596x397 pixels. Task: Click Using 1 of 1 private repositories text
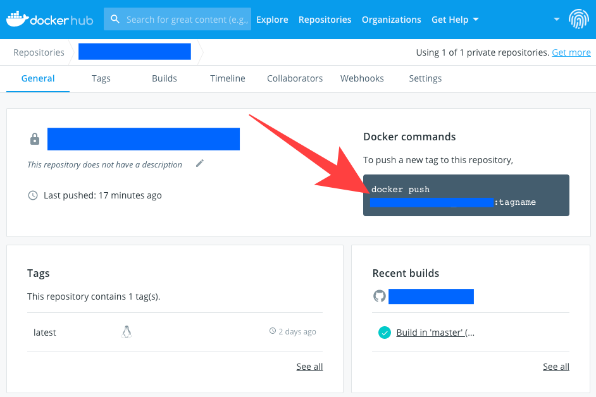point(483,52)
